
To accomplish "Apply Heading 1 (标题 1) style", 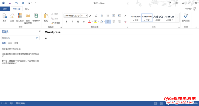I will point(158,18).
